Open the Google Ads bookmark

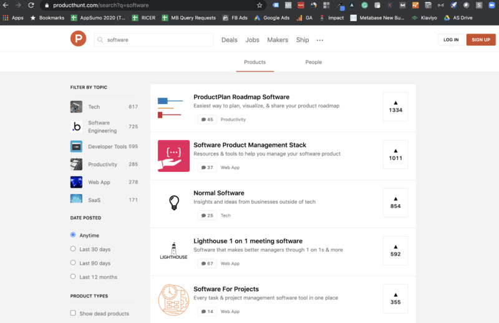click(272, 18)
